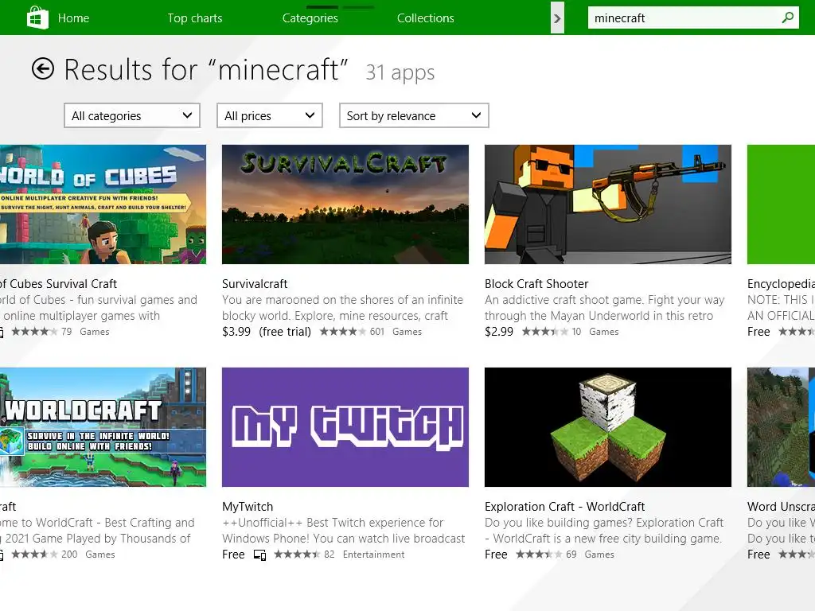This screenshot has height=611, width=815.
Task: Open the All prices dropdown
Action: [269, 115]
